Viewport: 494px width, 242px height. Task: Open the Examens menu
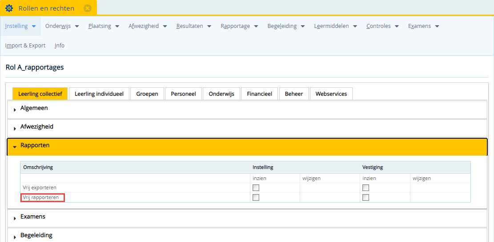pyautogui.click(x=423, y=26)
